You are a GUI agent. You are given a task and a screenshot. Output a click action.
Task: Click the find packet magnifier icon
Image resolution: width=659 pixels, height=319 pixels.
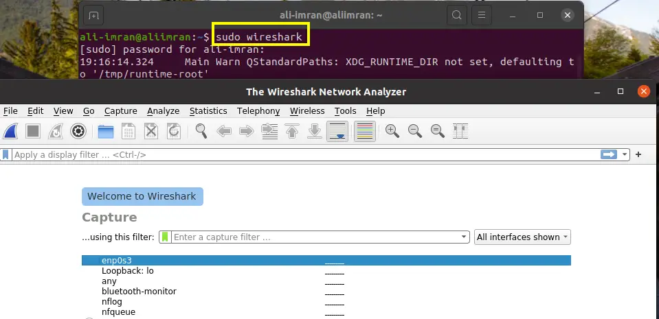(201, 132)
